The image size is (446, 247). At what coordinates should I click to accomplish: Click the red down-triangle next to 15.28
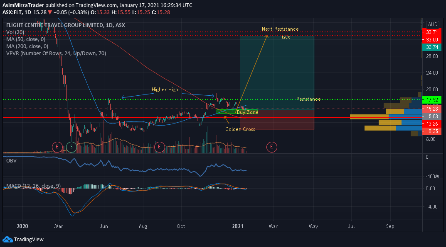click(x=50, y=12)
